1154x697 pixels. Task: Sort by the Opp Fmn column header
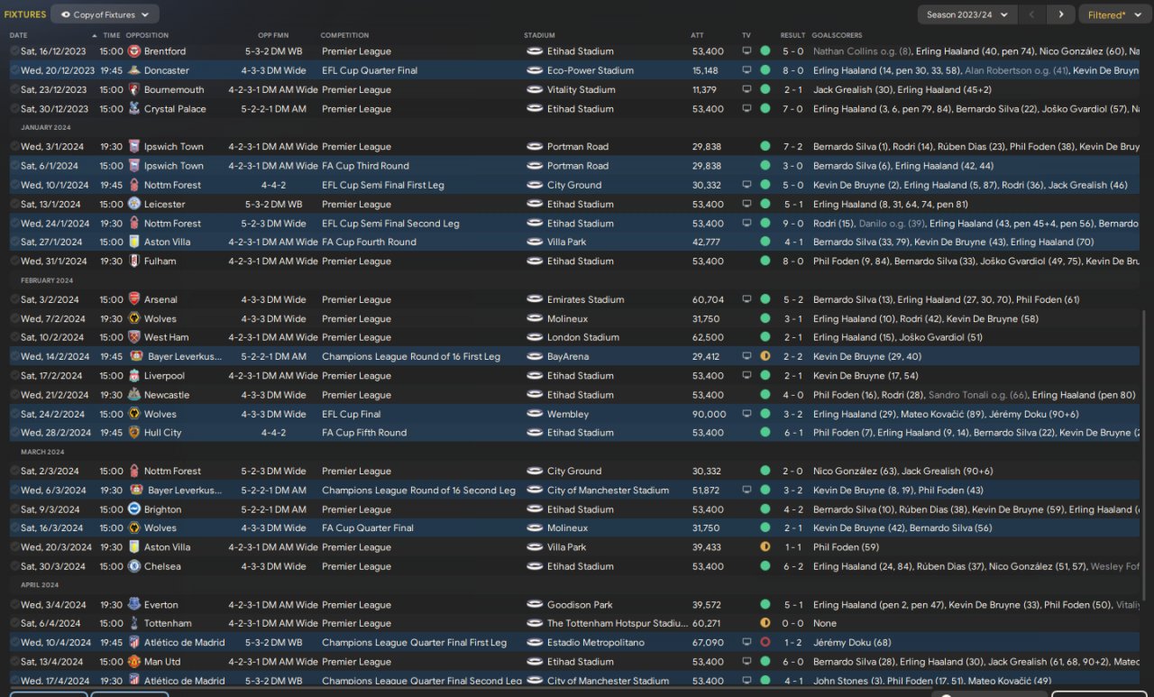[x=273, y=35]
